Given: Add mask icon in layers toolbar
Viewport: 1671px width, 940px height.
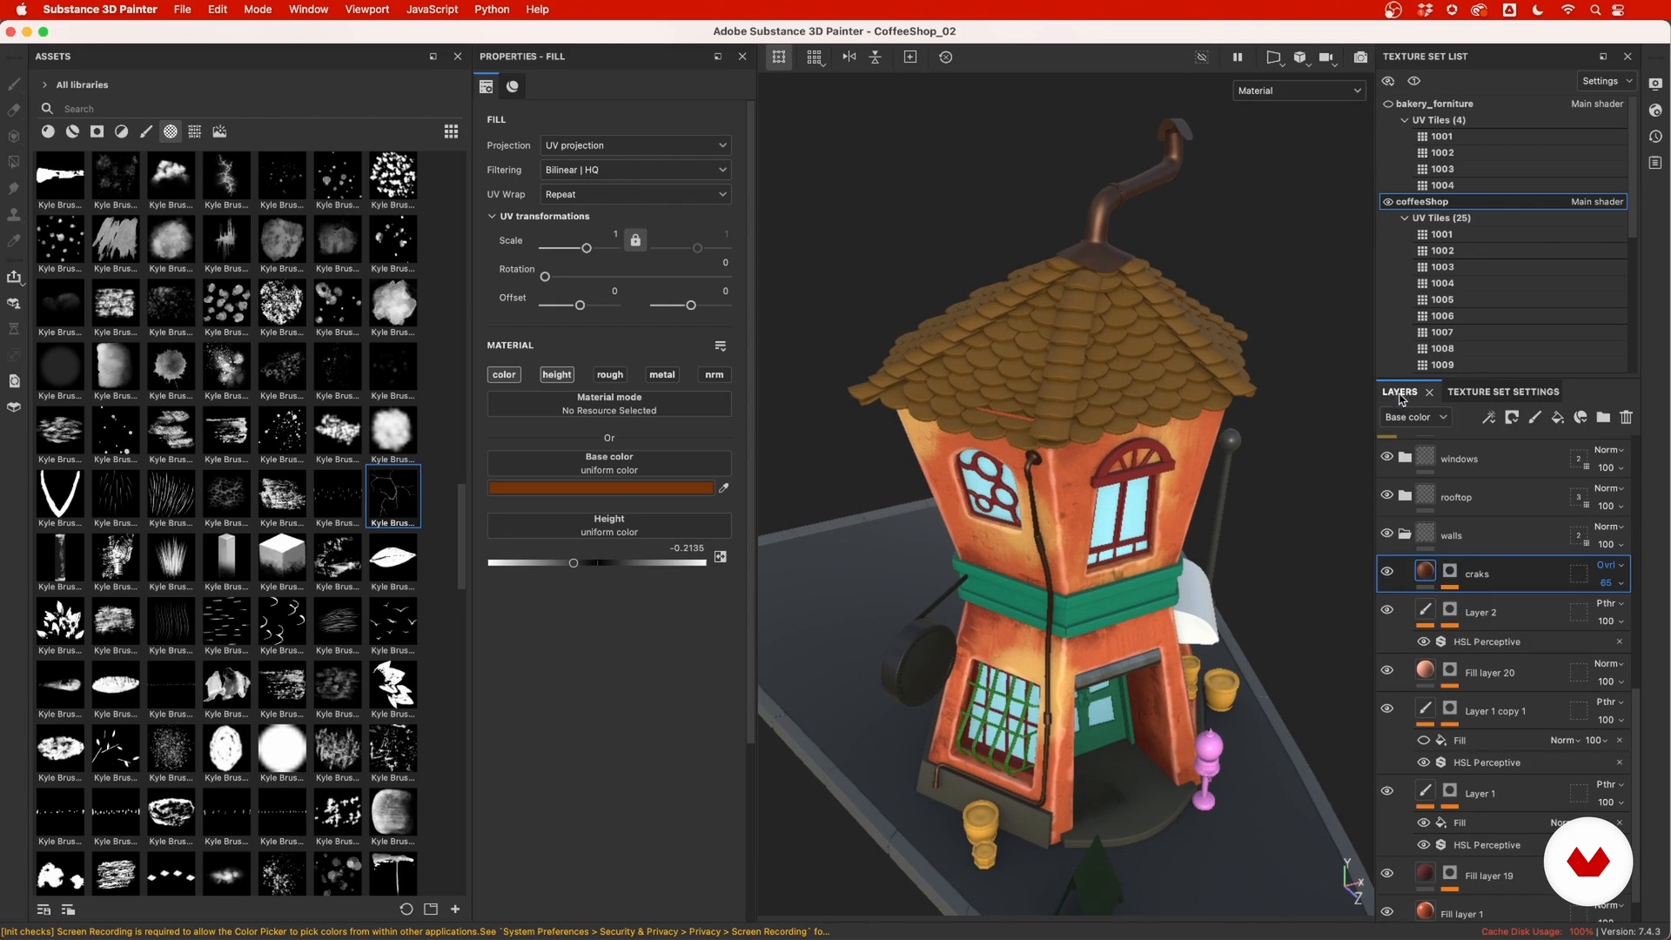Looking at the screenshot, I should [1512, 418].
